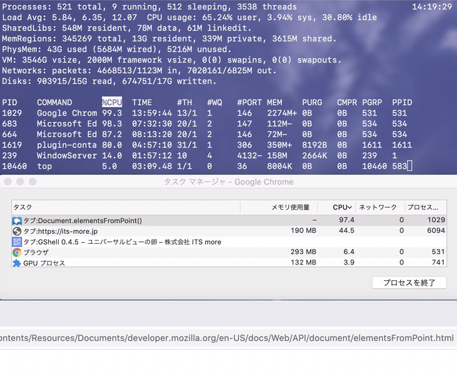Sort by メモリ使用量 column header

[289, 207]
